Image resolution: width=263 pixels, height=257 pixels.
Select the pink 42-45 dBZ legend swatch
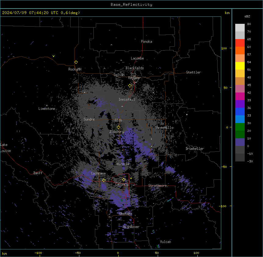pyautogui.click(x=240, y=89)
